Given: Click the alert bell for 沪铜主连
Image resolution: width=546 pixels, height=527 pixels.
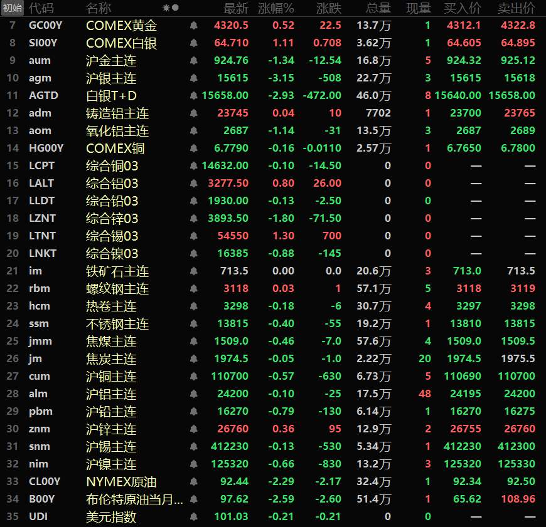Looking at the screenshot, I should 193,376.
